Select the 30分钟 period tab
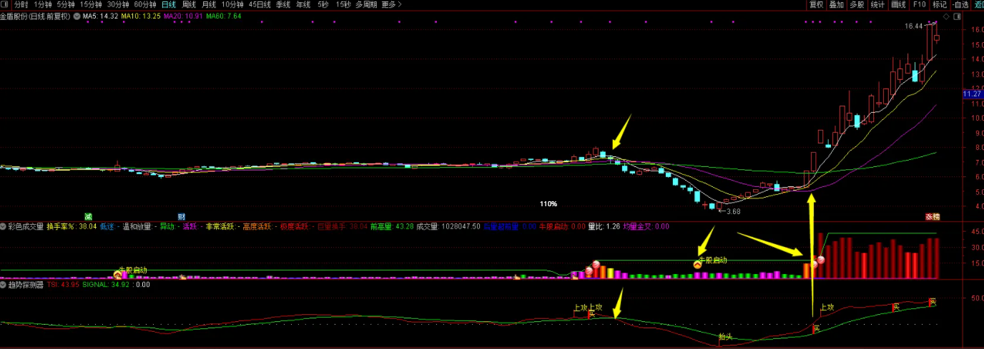984x349 pixels. click(x=118, y=4)
